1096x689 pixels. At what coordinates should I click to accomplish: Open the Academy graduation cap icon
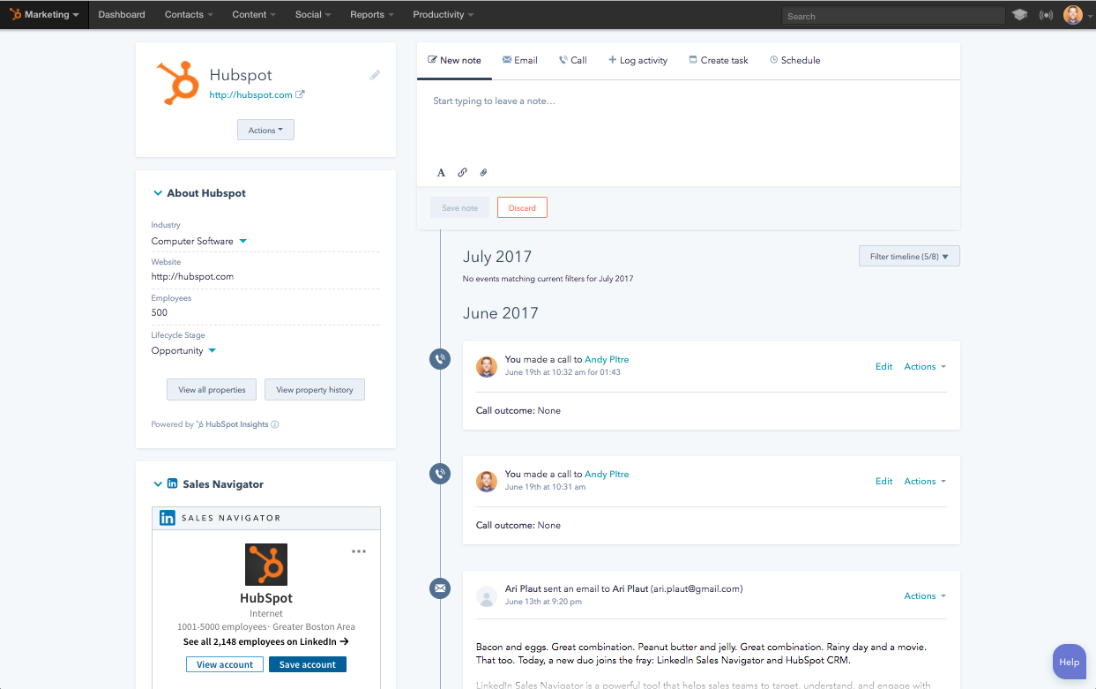click(x=1020, y=15)
